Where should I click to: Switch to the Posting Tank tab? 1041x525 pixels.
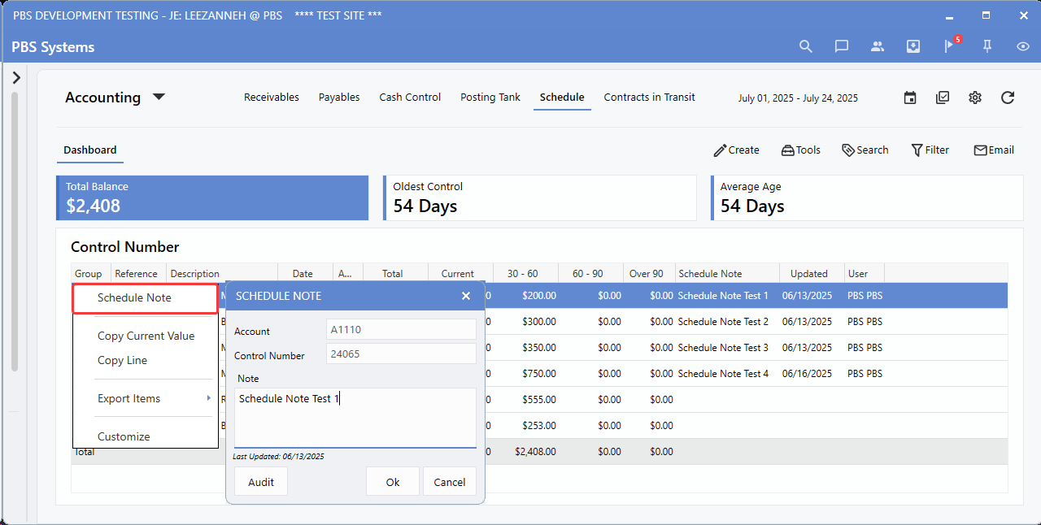tap(490, 97)
